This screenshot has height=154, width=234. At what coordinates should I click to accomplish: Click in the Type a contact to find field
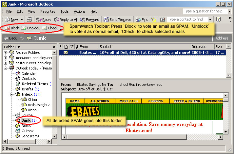187,20
